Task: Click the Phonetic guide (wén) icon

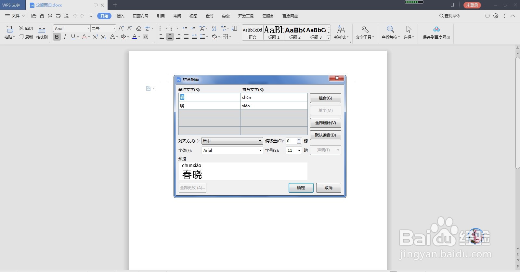Action: pos(148,29)
